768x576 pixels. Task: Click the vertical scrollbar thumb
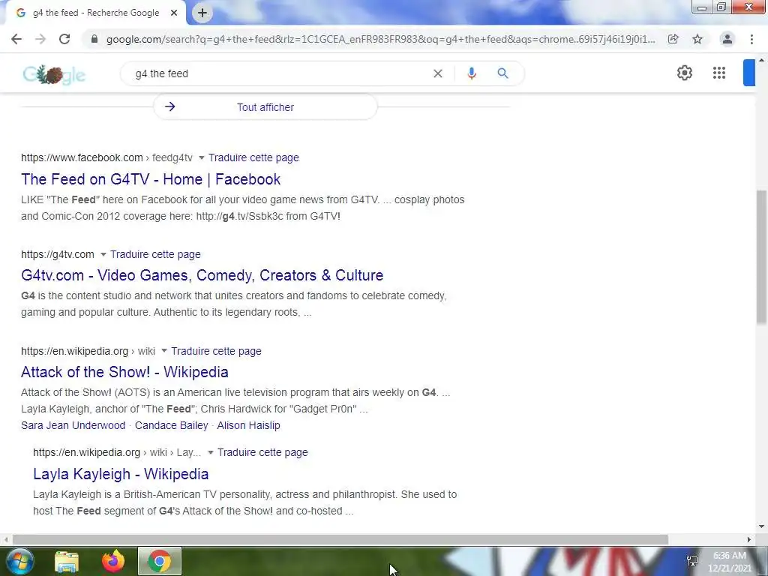(x=761, y=256)
